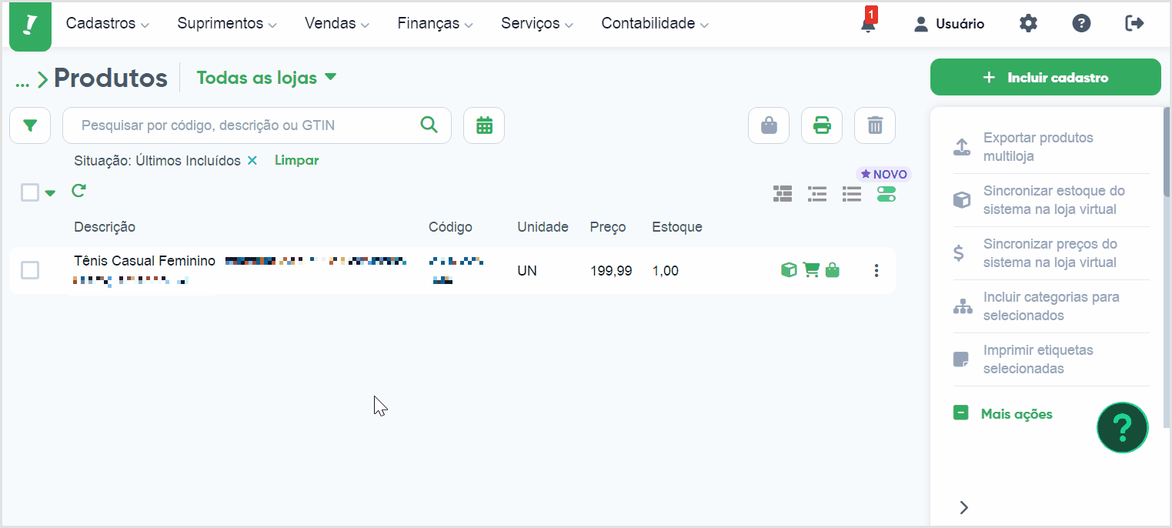Image resolution: width=1172 pixels, height=528 pixels.
Task: Expand the Vendas menu
Action: point(337,24)
